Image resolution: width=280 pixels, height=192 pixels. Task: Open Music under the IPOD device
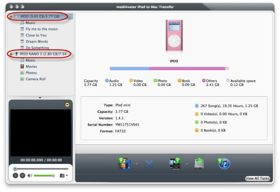click(x=30, y=23)
